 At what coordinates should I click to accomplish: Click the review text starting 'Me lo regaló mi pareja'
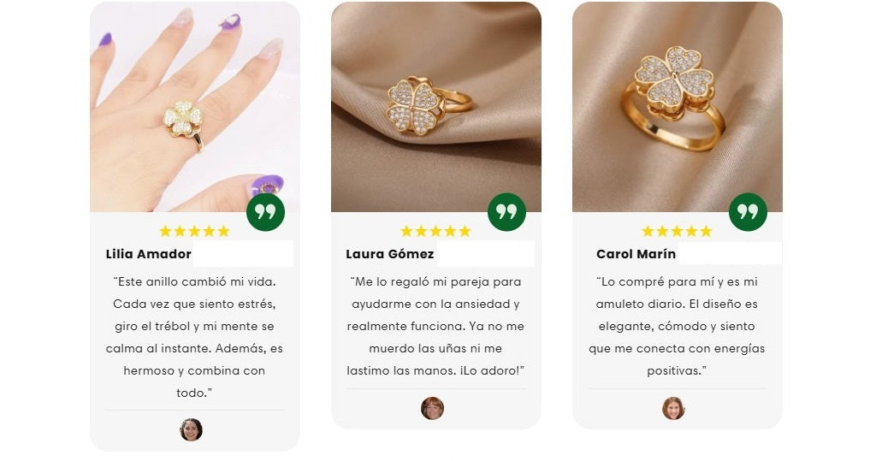pos(435,326)
